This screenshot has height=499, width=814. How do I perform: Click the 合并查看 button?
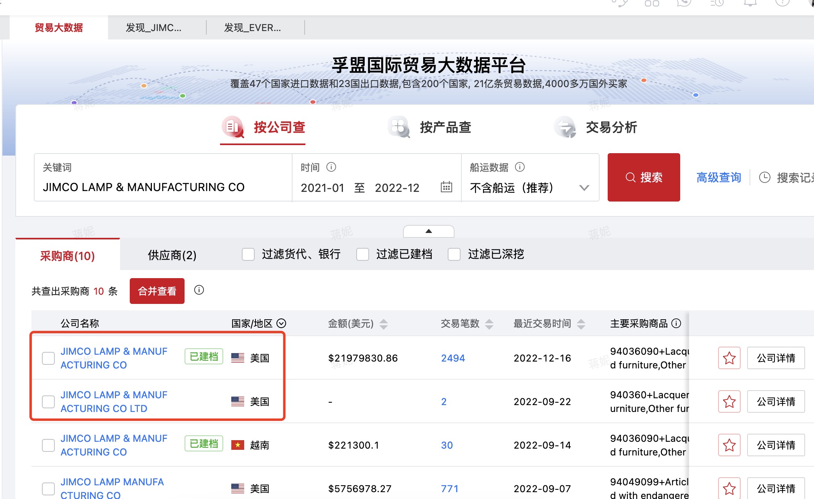tap(157, 291)
